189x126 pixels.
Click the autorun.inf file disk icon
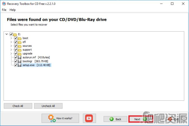(20, 57)
